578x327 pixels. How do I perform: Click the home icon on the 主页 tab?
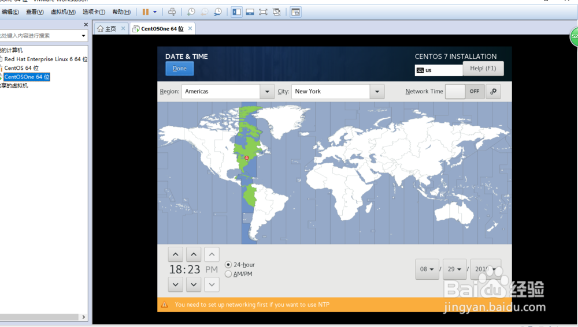pyautogui.click(x=100, y=29)
